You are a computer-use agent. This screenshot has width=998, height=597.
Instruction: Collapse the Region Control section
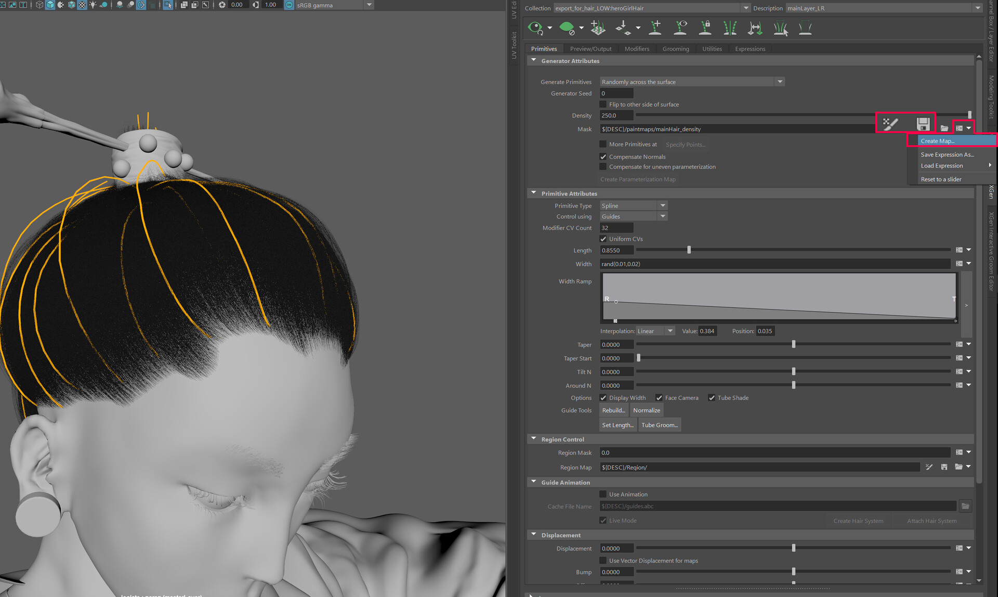[x=533, y=439]
